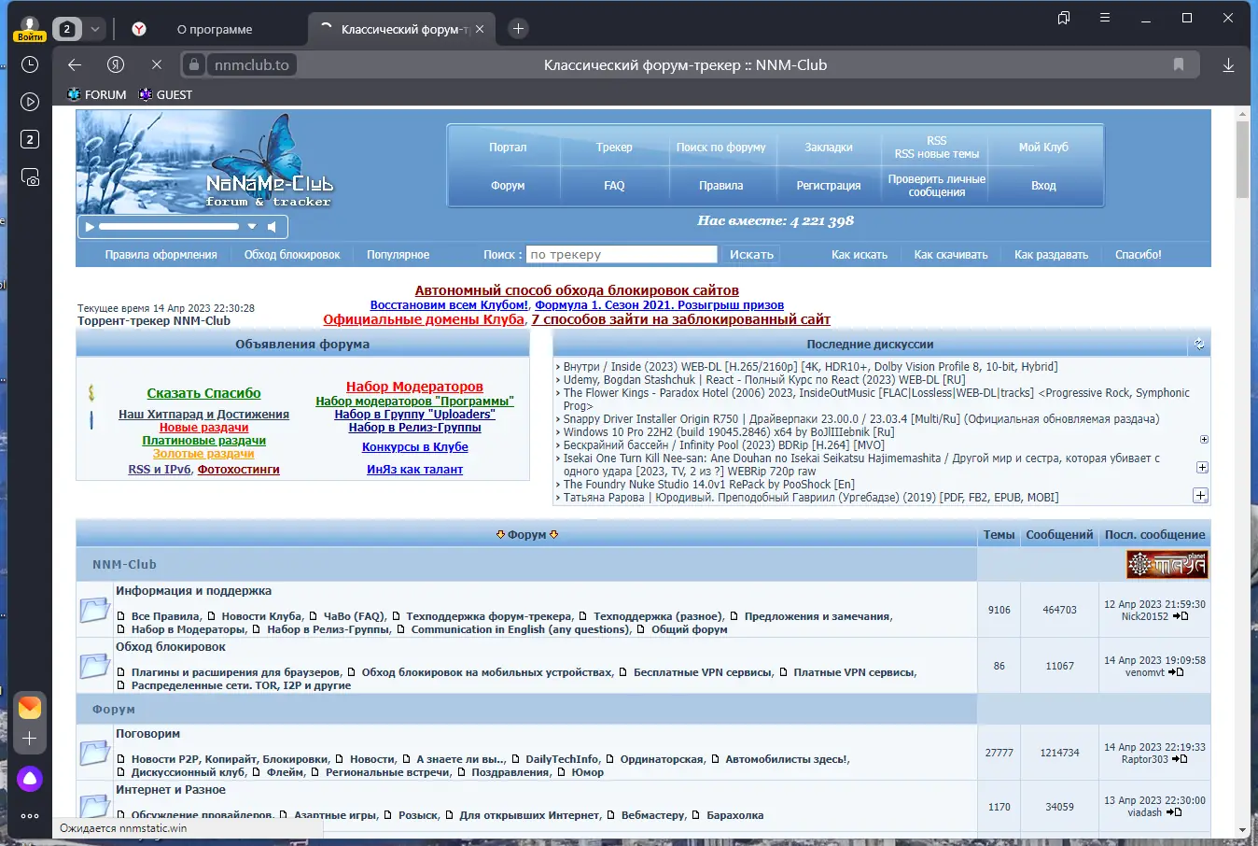1258x846 pixels.
Task: Open the Сказать Спасибо link
Action: [203, 393]
